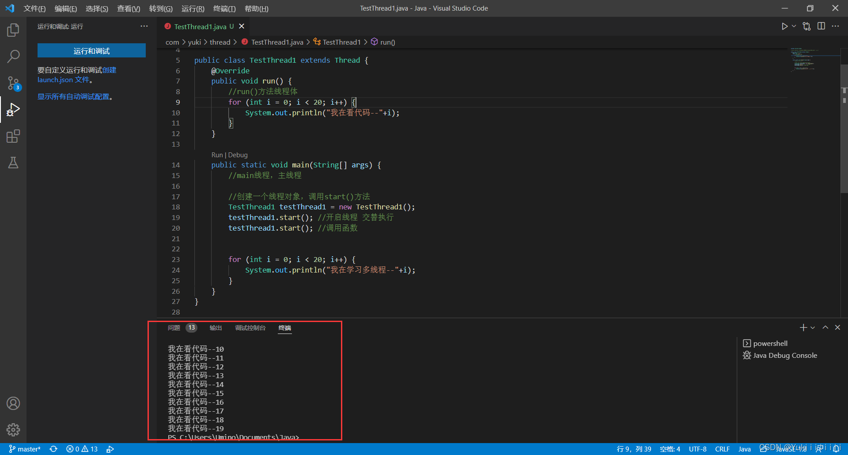The height and width of the screenshot is (455, 848).
Task: Click the master branch status item
Action: coord(25,449)
